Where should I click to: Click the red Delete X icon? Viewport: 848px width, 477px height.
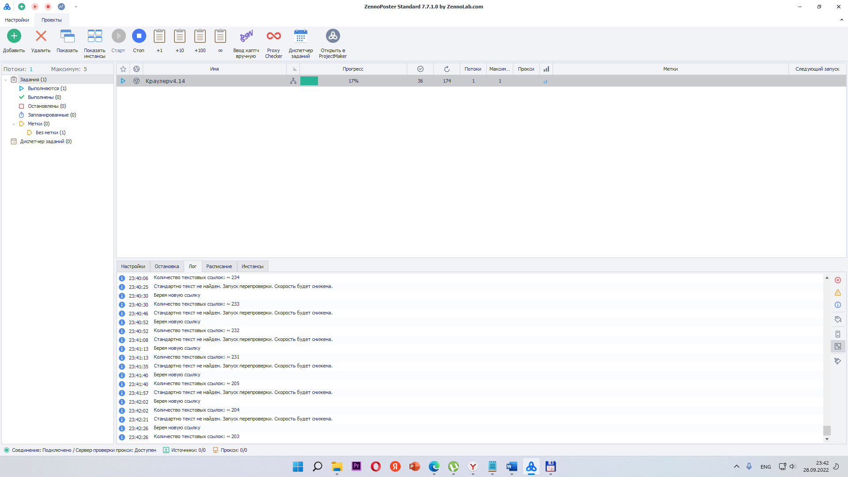click(41, 36)
